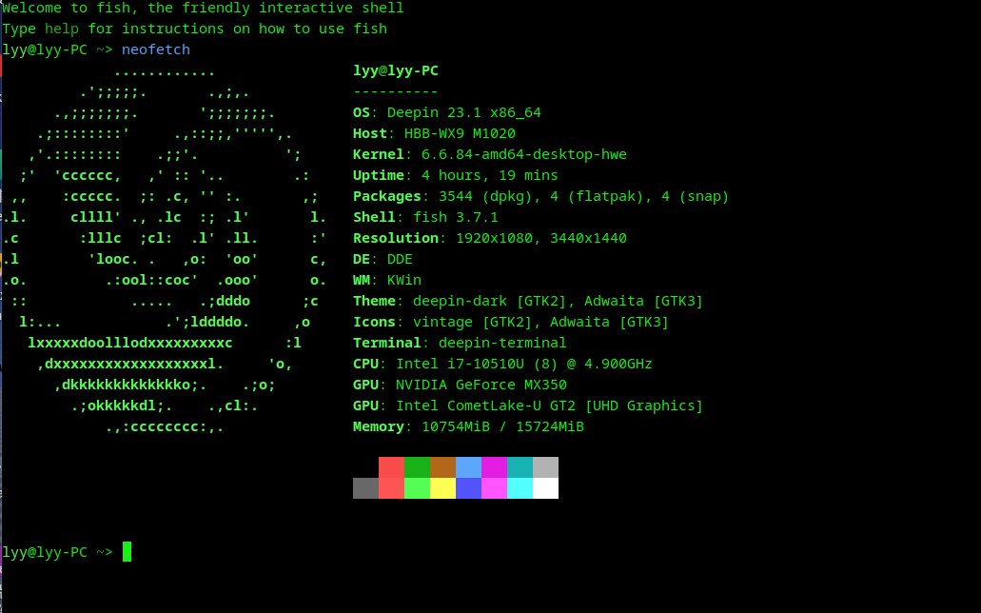Click the bright cyan color block
This screenshot has height=613, width=981.
pyautogui.click(x=520, y=488)
